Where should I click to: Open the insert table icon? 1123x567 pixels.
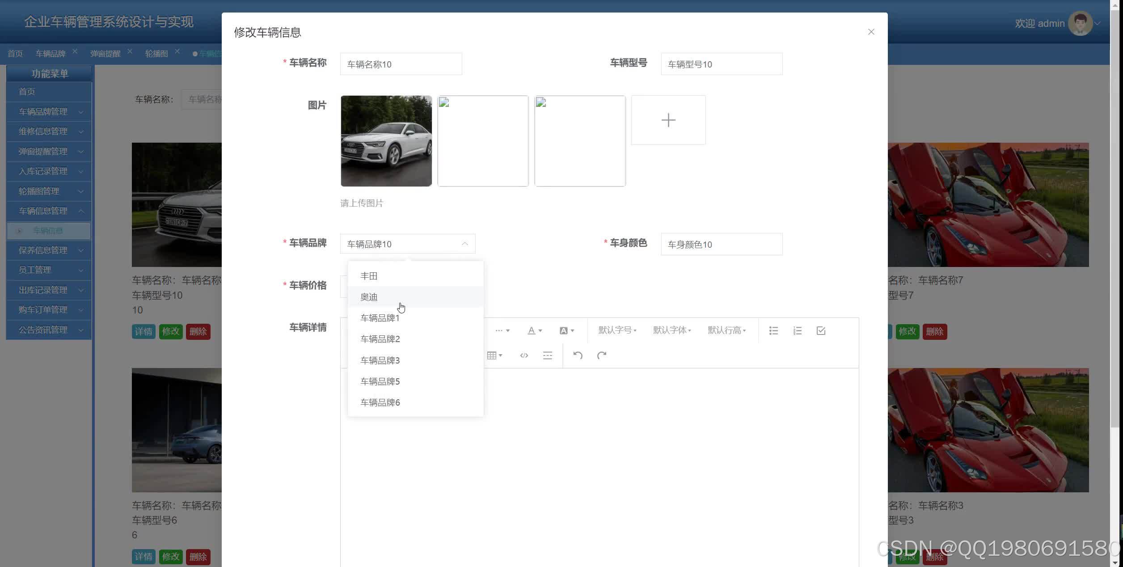492,355
